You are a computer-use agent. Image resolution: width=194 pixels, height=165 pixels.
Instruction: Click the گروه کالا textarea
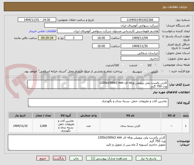98,103
